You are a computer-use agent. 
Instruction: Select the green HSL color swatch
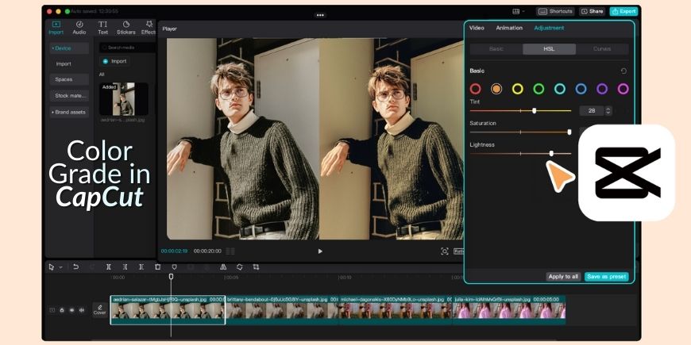click(539, 89)
